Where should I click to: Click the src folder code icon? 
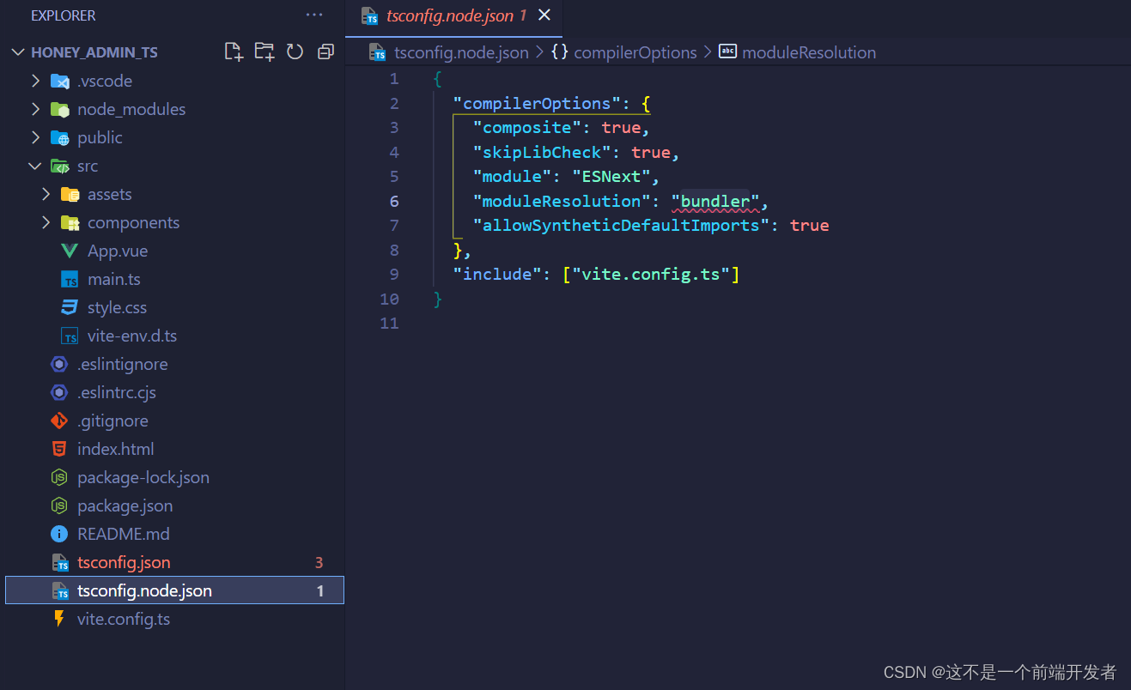[x=59, y=166]
